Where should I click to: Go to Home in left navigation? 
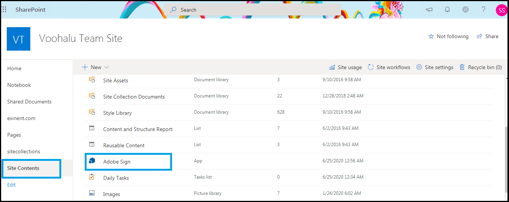14,68
